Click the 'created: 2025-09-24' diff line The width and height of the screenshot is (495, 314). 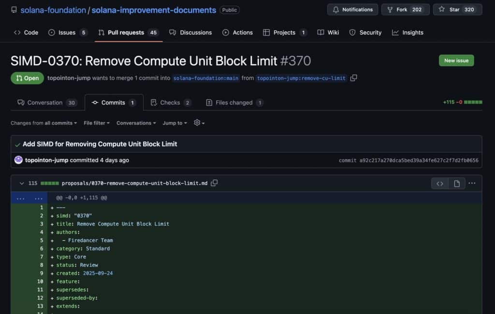point(84,273)
